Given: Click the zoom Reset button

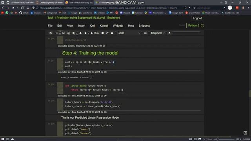Looking at the screenshot, I should tap(210, 139).
